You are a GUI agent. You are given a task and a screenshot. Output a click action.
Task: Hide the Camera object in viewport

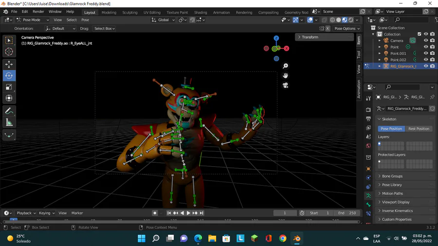point(426,40)
